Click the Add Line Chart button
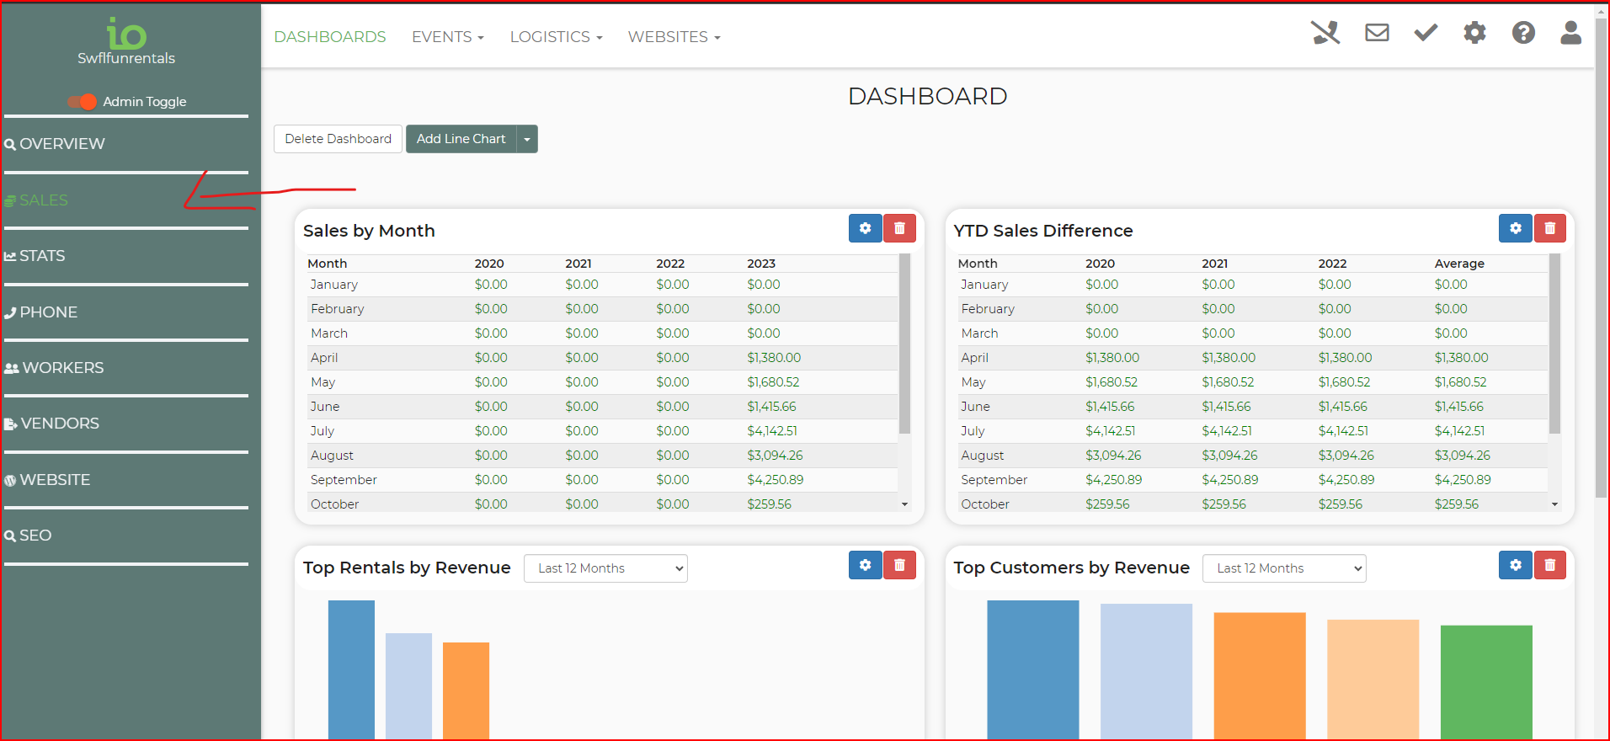Viewport: 1610px width, 741px height. tap(461, 139)
